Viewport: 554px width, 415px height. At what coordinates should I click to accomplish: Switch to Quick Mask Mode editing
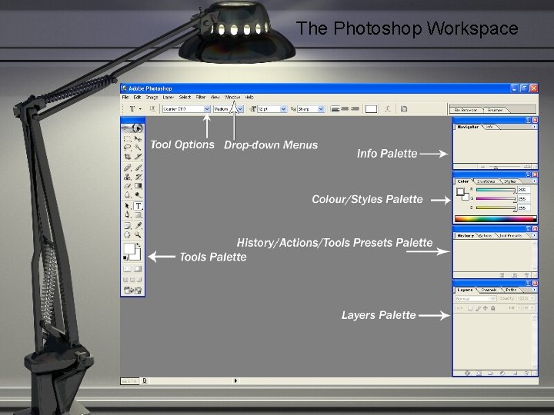pos(138,269)
